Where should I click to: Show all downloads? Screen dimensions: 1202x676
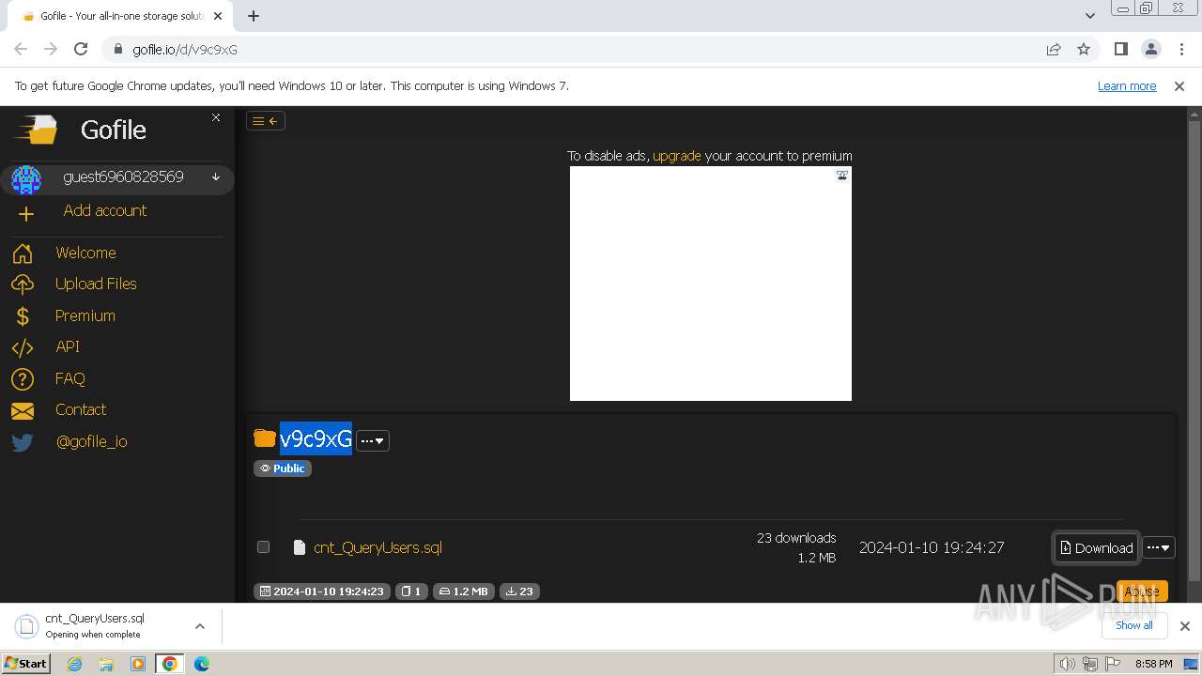coord(1134,625)
